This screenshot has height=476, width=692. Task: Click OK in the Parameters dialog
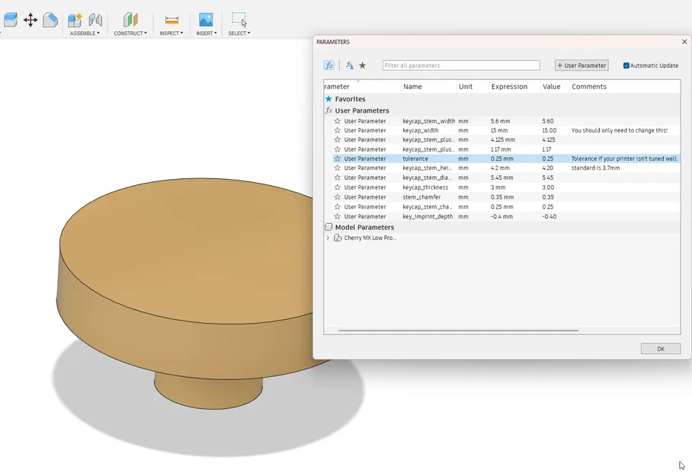[x=661, y=349]
